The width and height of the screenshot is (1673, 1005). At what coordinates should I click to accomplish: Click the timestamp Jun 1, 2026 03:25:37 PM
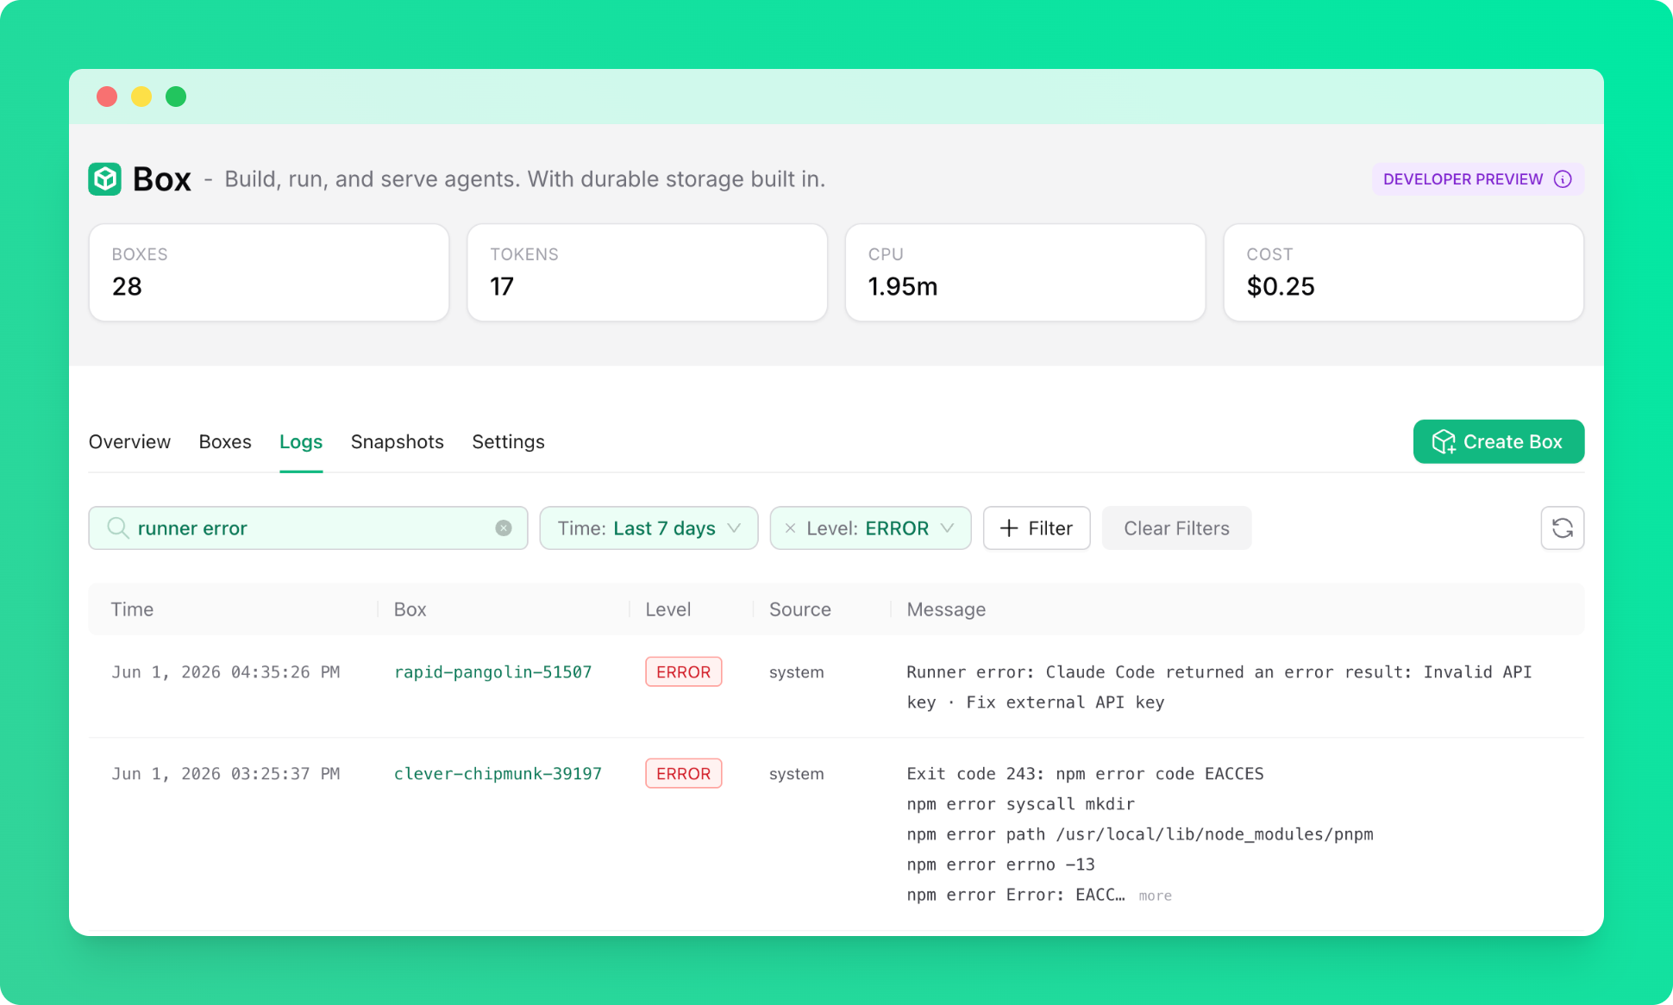(x=226, y=774)
